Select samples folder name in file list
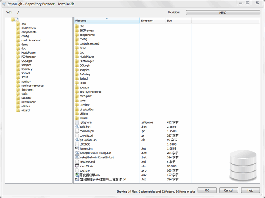The width and height of the screenshot is (265, 198). tap(84, 70)
